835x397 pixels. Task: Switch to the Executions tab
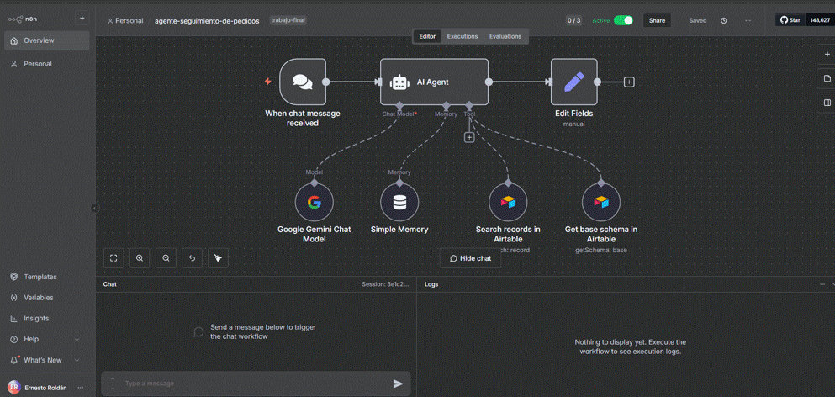point(462,36)
